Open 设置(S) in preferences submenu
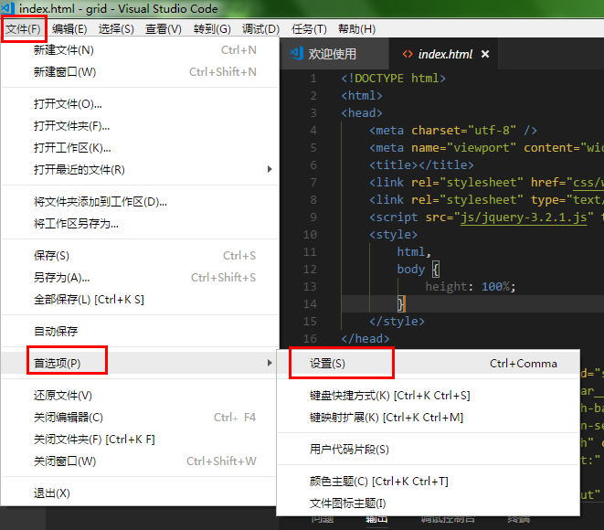Screen dimensions: 604x530 point(429,364)
